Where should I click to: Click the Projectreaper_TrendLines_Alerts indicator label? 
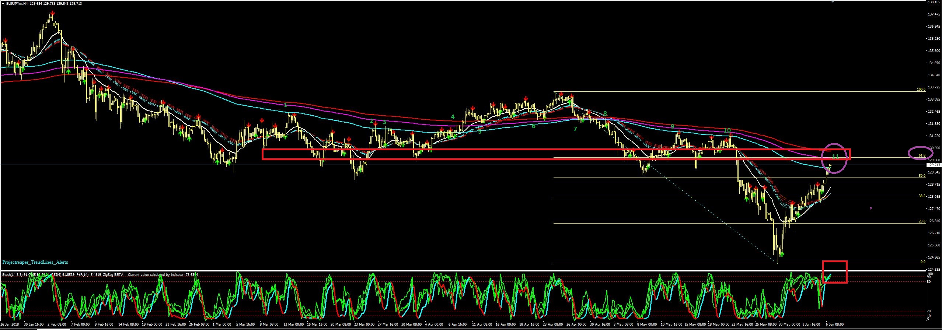35,262
